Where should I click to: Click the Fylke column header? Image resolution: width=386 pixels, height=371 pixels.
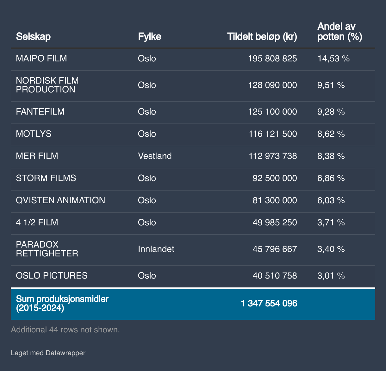(x=150, y=37)
